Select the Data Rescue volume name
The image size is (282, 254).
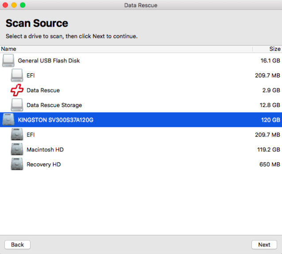(x=43, y=90)
